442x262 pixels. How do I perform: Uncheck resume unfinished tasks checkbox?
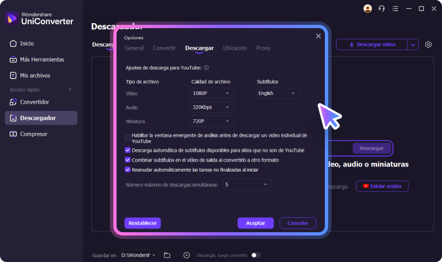[128, 170]
